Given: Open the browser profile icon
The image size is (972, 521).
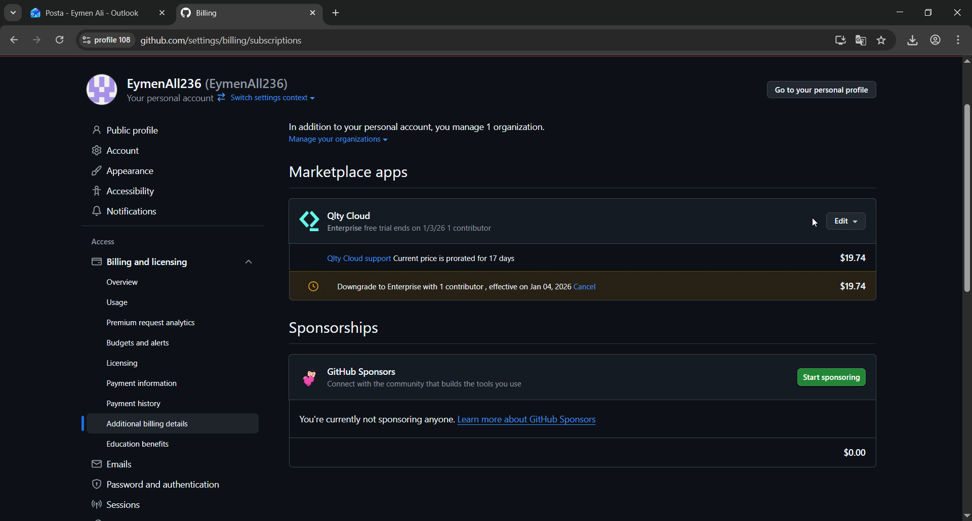Looking at the screenshot, I should tap(936, 40).
